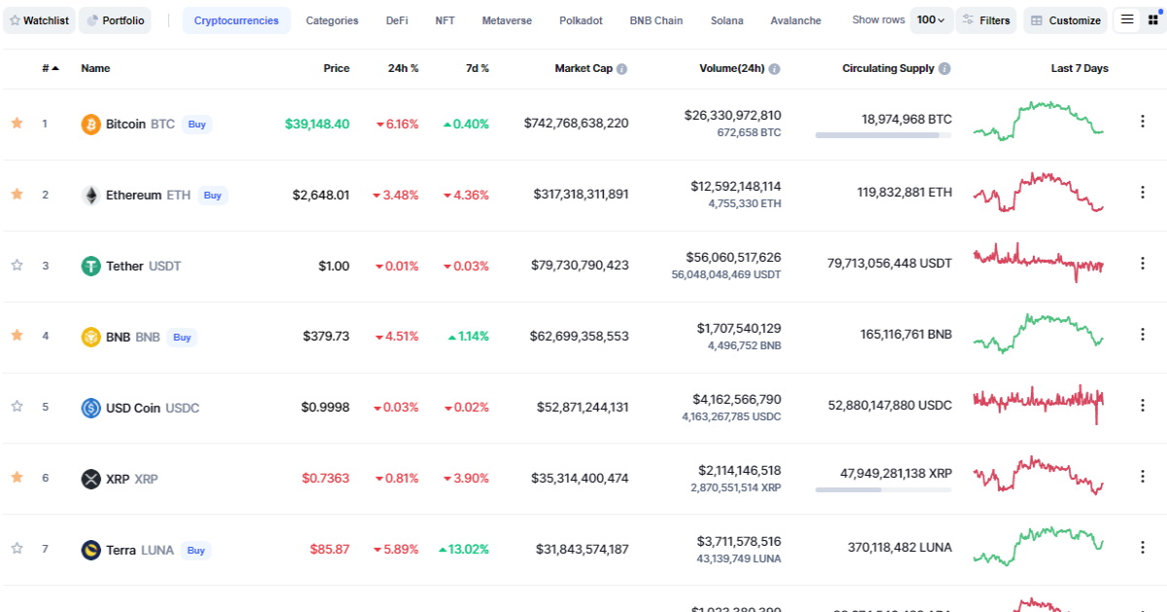This screenshot has height=612, width=1167.
Task: Switch to the Avalanche tab
Action: (x=796, y=20)
